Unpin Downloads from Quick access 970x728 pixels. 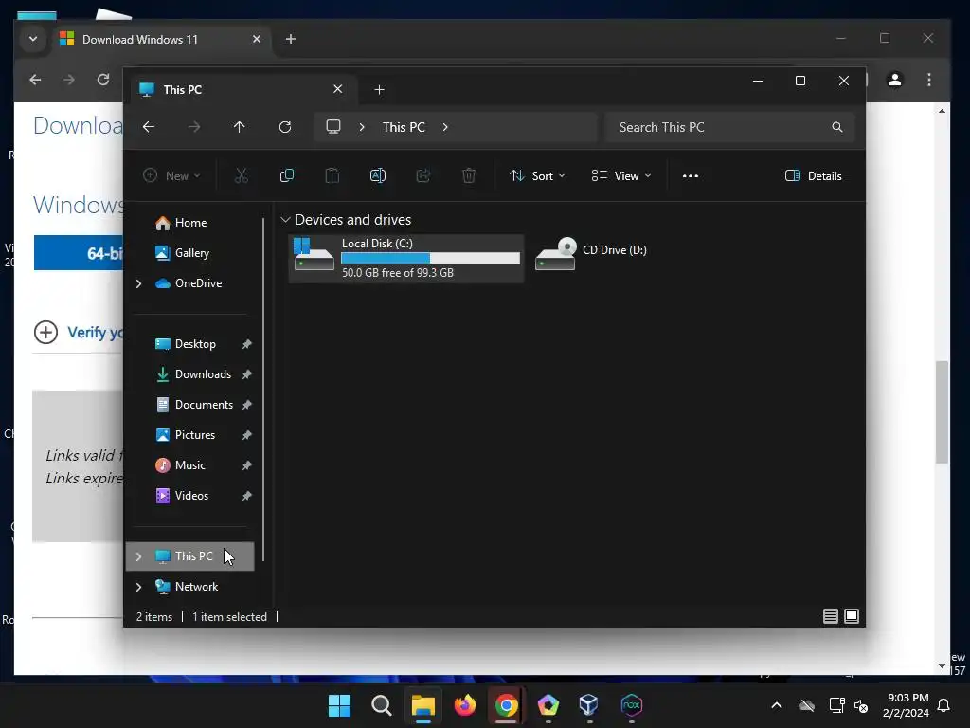247,374
